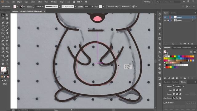Select the Zoom tool
Image resolution: width=197 pixels, height=111 pixels.
(7, 64)
